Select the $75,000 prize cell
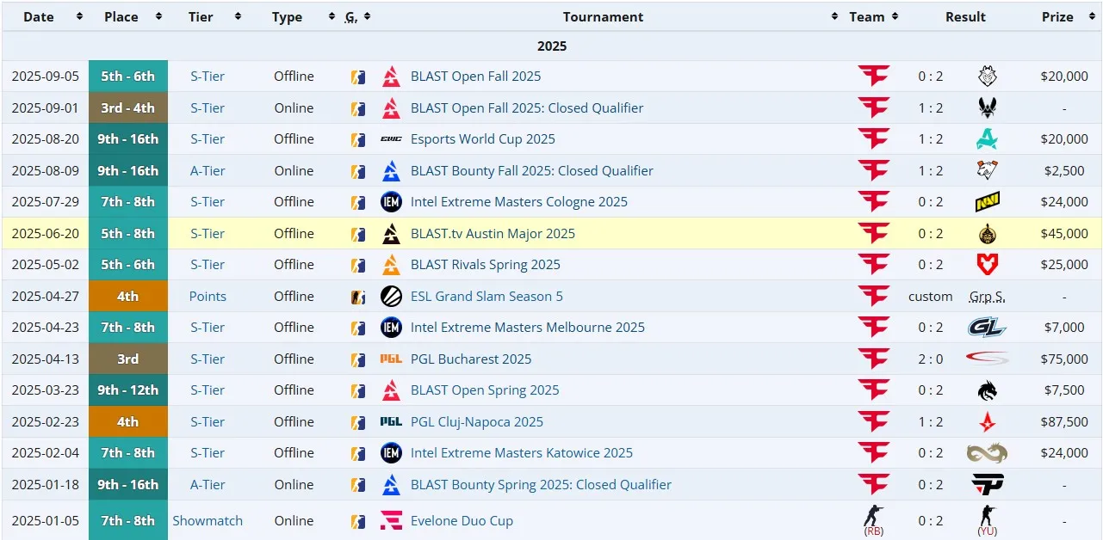The width and height of the screenshot is (1103, 540). 1064,359
